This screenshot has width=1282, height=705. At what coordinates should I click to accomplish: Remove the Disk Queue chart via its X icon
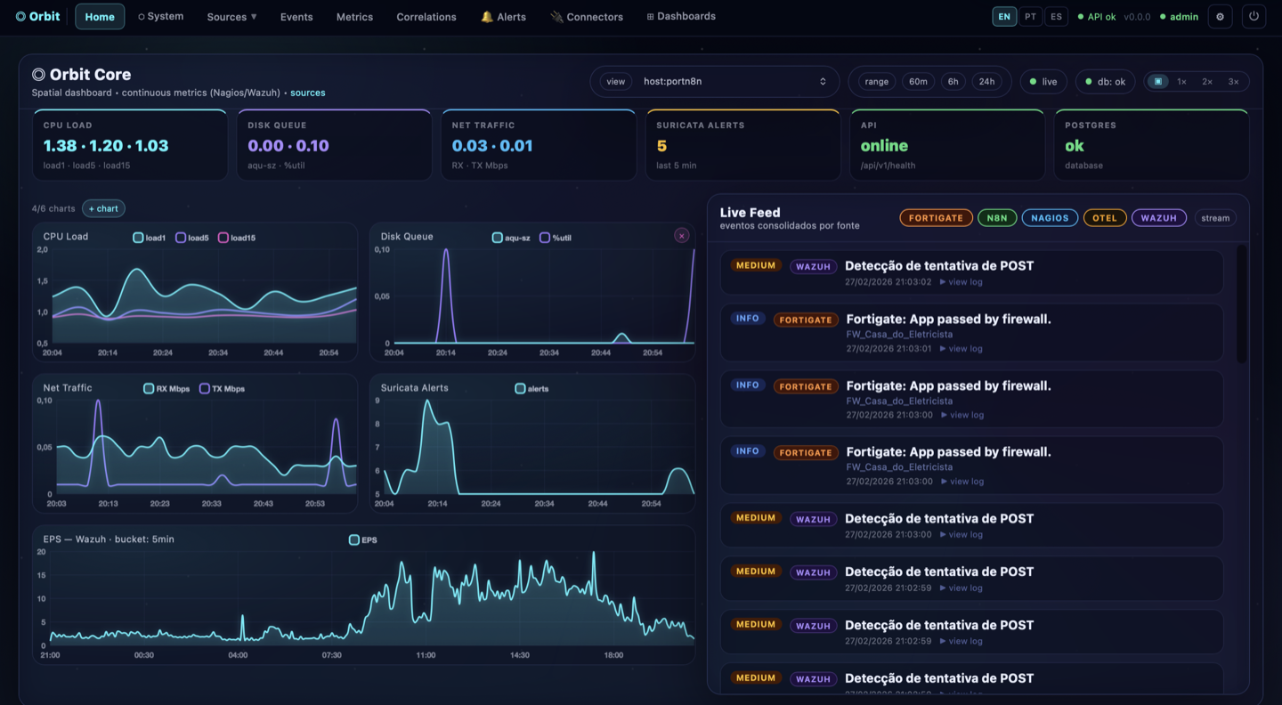(681, 235)
